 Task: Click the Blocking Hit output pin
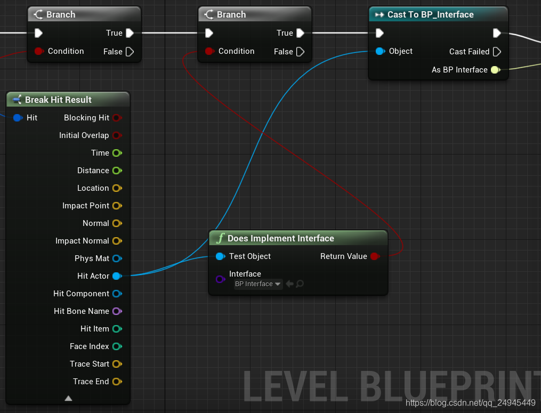point(117,118)
